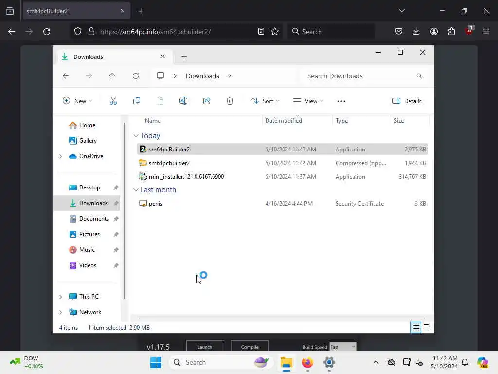Toggle Firefox reader view icon
The width and height of the screenshot is (498, 374).
point(261,32)
